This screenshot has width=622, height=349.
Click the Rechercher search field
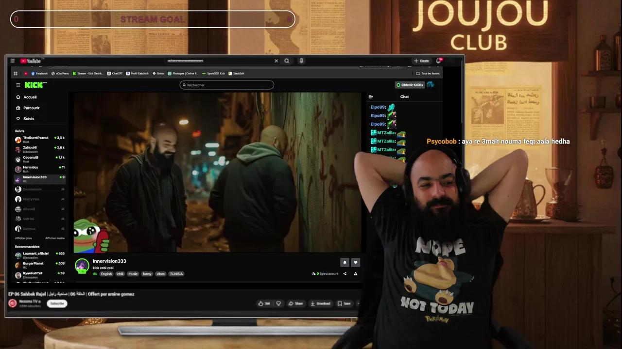click(227, 85)
